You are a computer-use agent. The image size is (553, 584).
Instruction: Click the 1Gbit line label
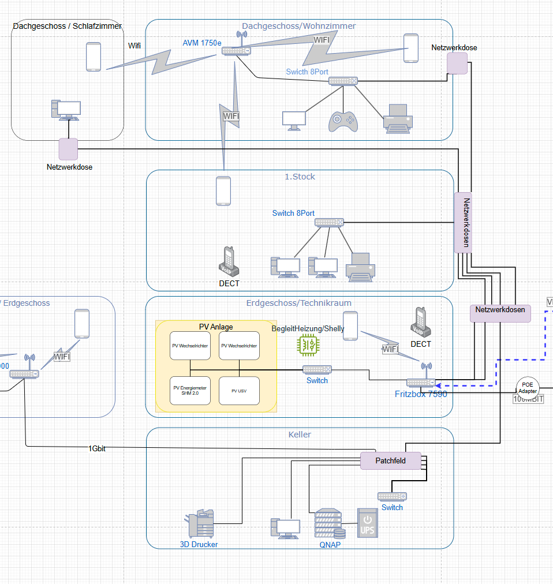coord(97,448)
